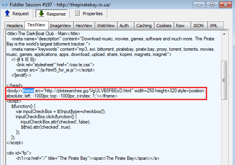Screen dimensions: 235x165
Task: Click the plotsearches.gq URL text
Action: 88,91
